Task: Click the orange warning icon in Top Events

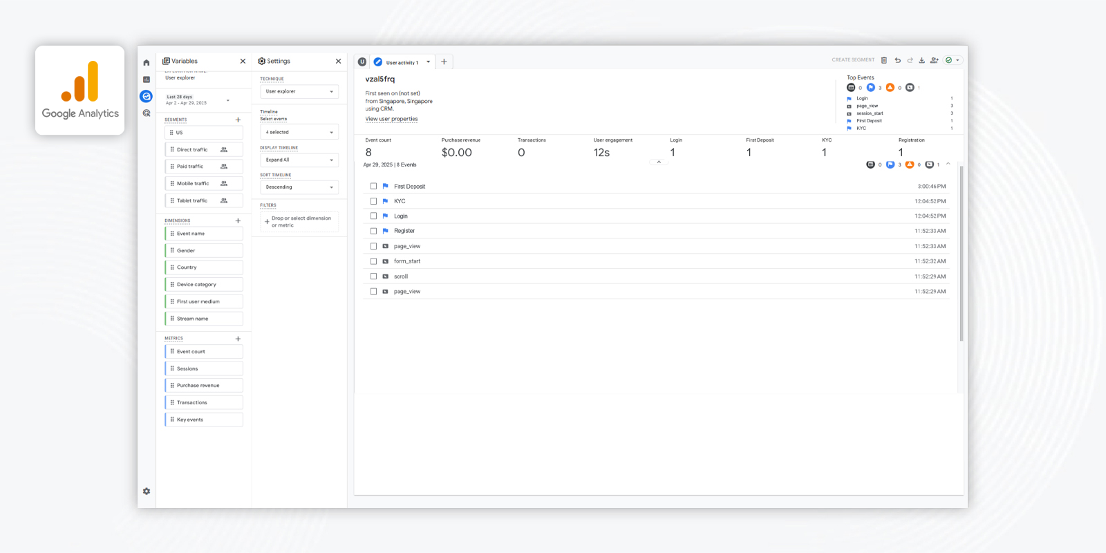Action: point(890,87)
